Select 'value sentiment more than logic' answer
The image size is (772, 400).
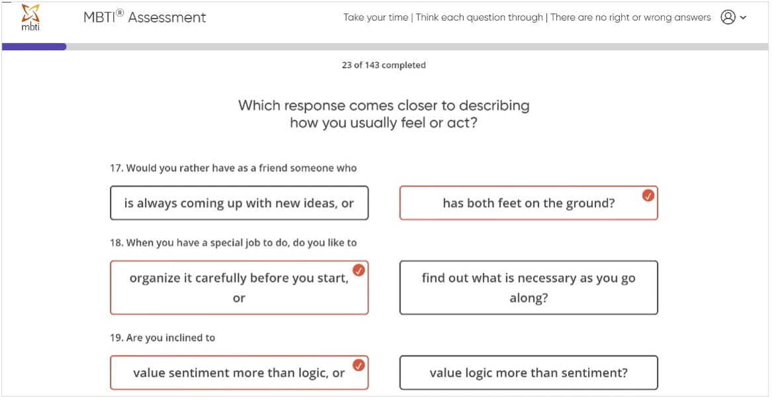pyautogui.click(x=239, y=373)
